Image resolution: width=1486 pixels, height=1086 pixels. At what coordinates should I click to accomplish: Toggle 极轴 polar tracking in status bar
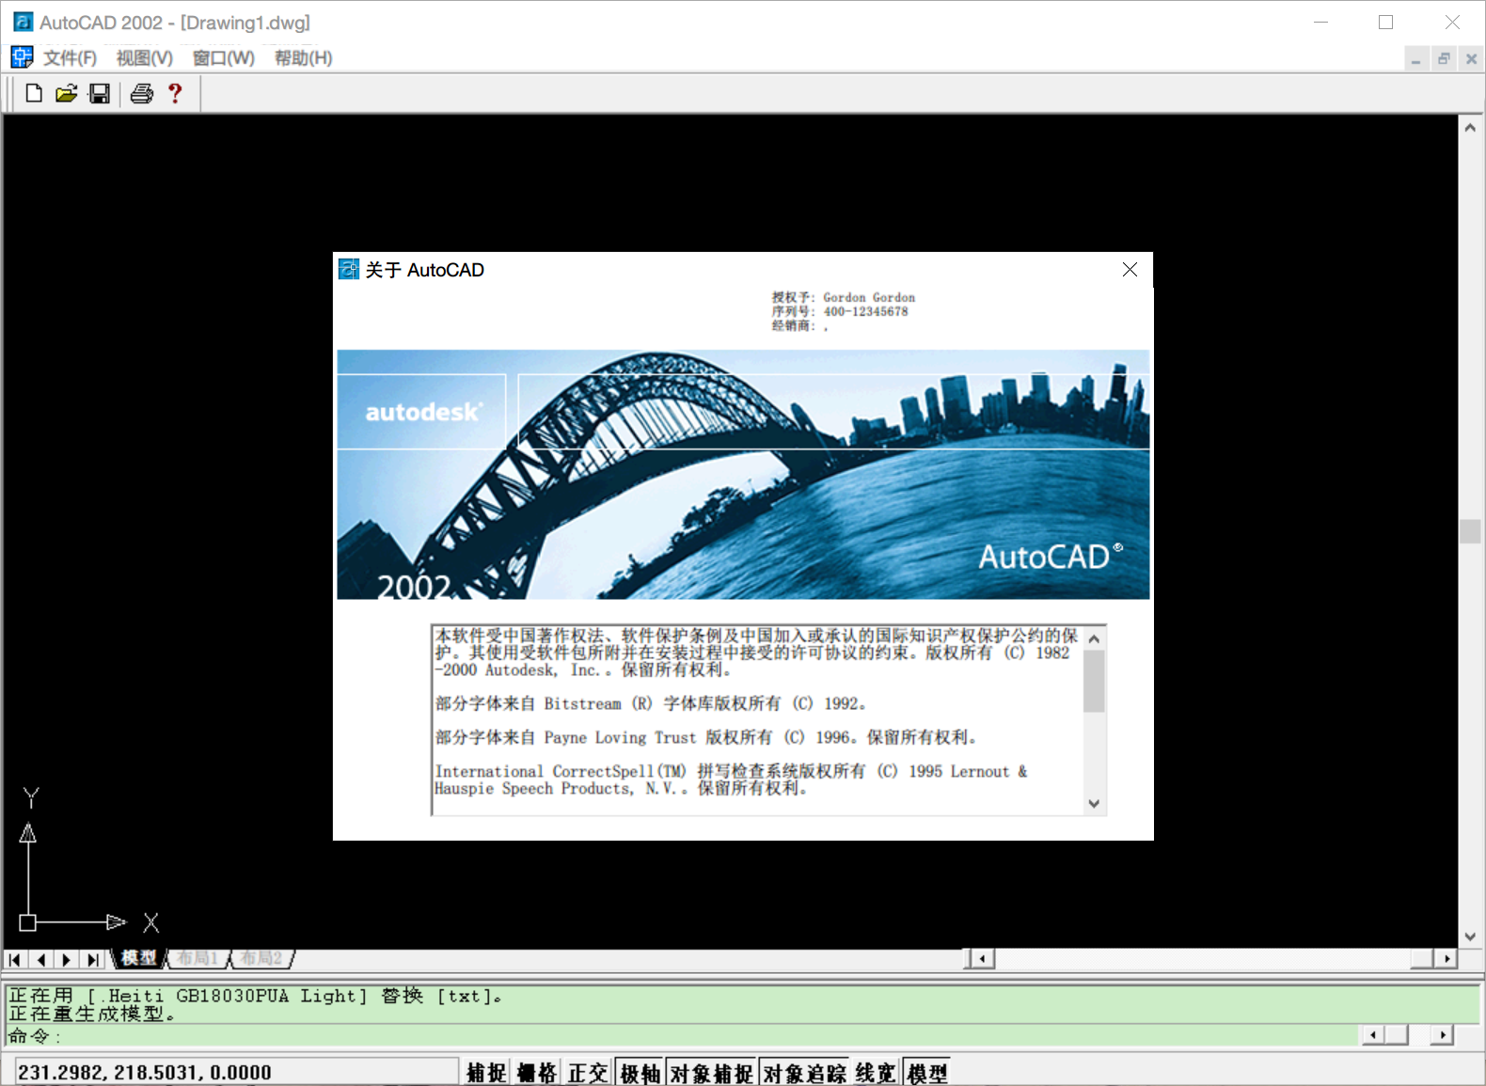click(x=640, y=1073)
